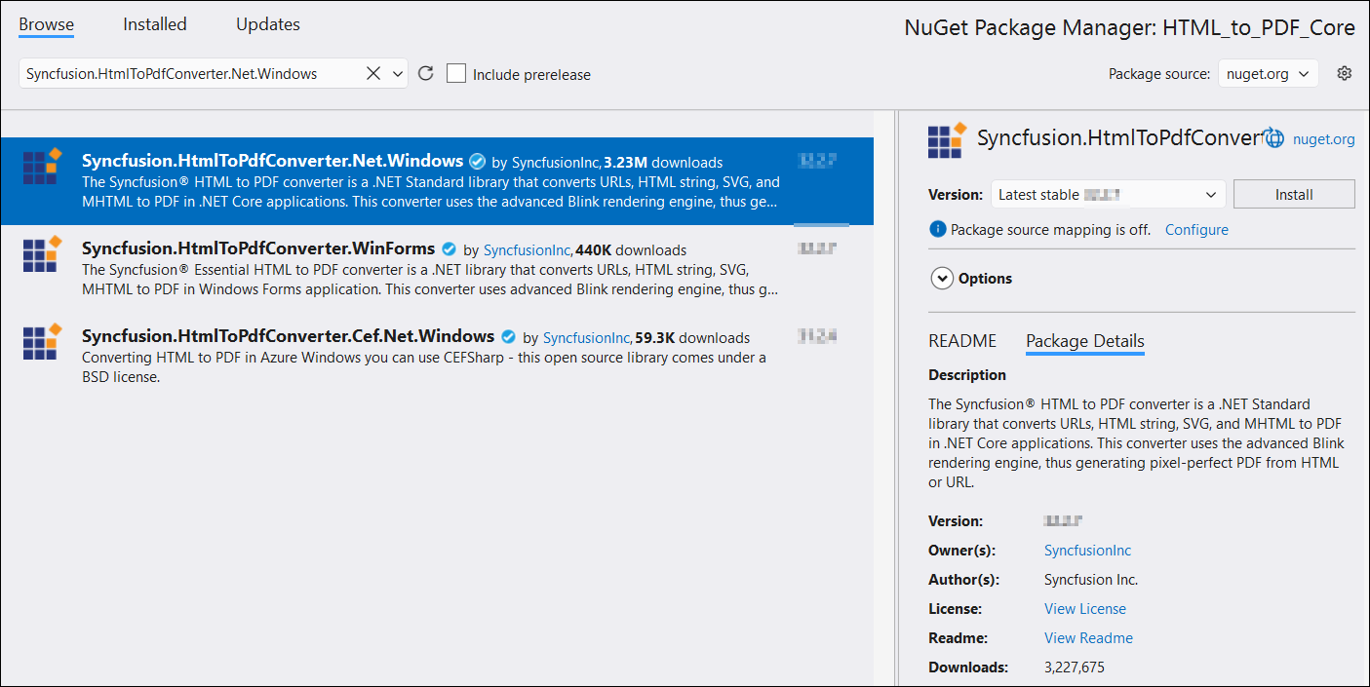The width and height of the screenshot is (1370, 687).
Task: Select Syncfusion.HtmlToPdfConverter.Cef.Net.Windows package row
Action: (437, 356)
